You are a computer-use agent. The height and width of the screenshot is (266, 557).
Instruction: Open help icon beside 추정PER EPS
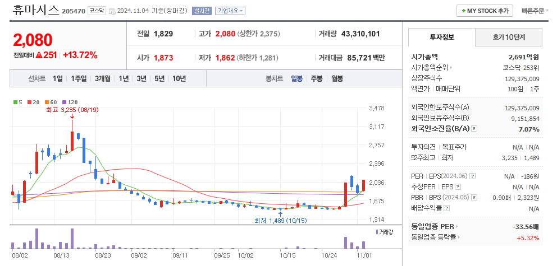coord(458,186)
